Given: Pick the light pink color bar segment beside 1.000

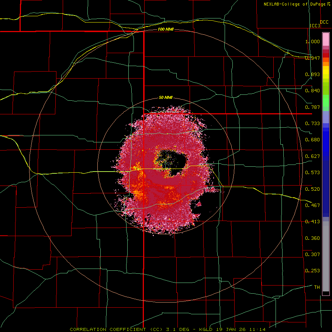Looking at the screenshot, I should point(326,39).
